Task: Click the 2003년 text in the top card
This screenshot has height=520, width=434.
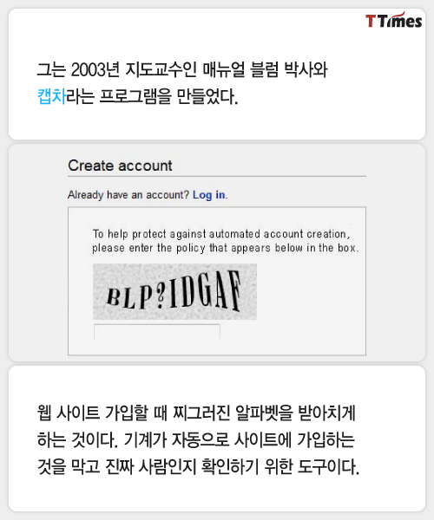Action: [95, 69]
